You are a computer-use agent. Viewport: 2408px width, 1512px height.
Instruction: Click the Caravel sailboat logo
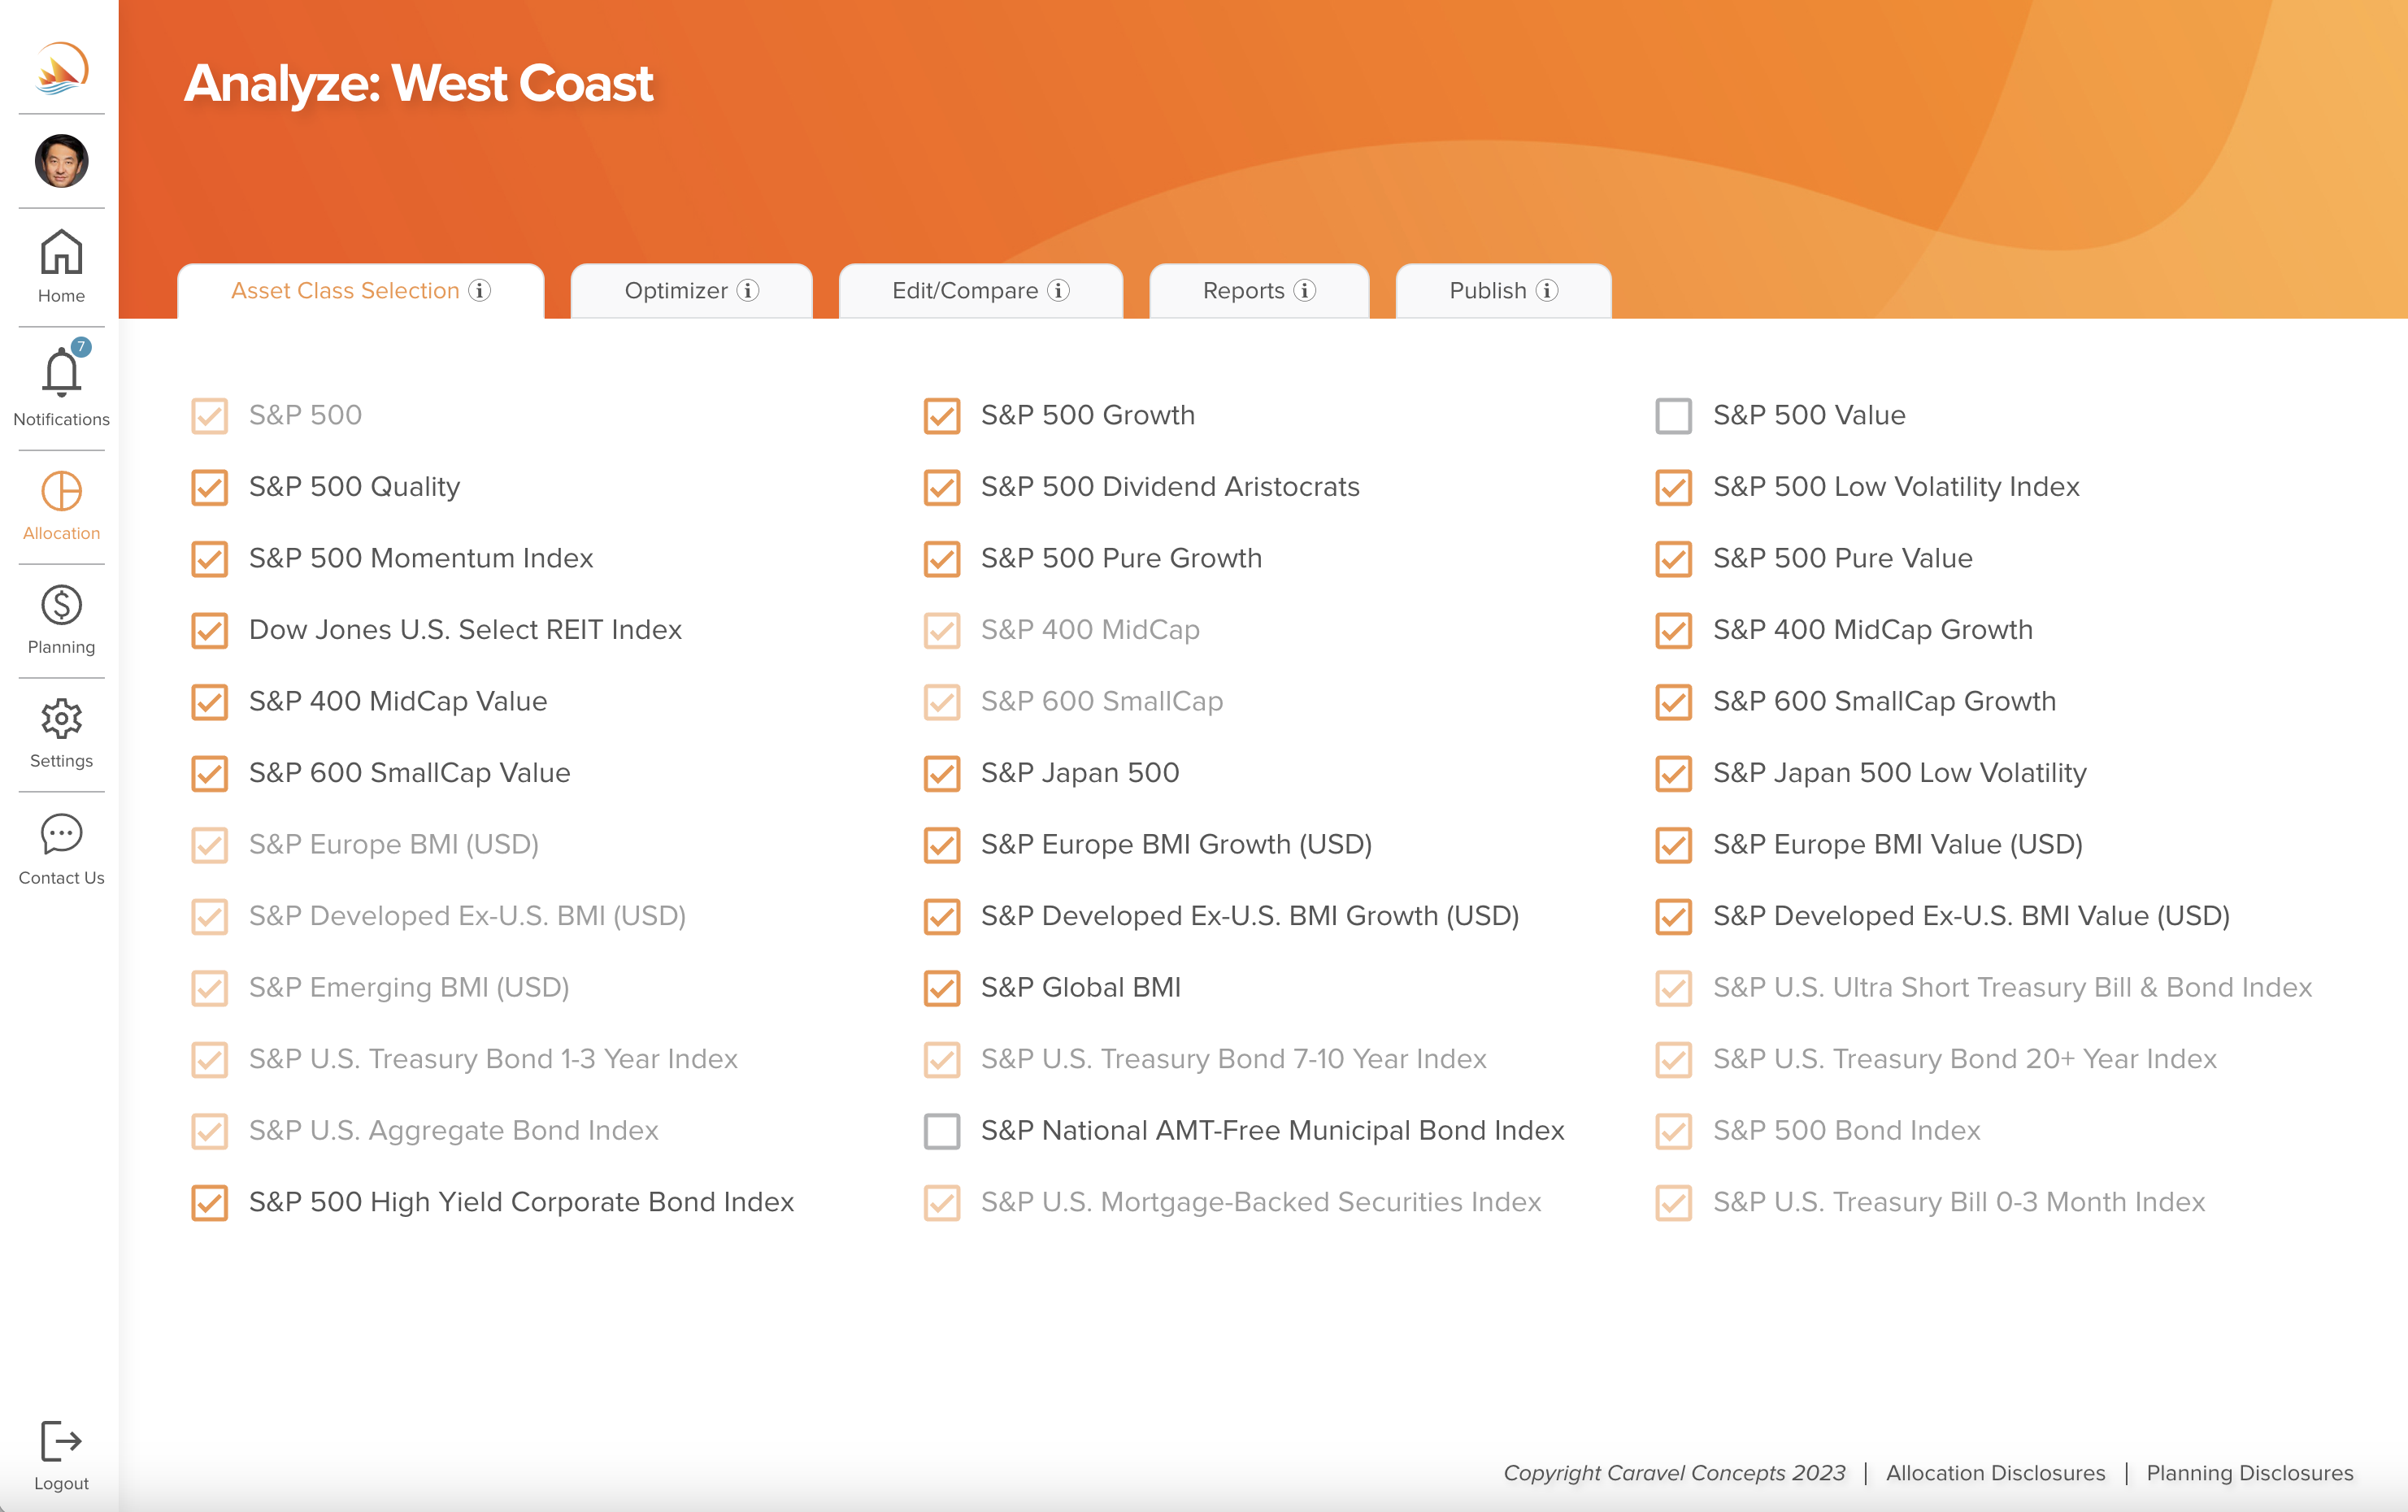click(61, 68)
